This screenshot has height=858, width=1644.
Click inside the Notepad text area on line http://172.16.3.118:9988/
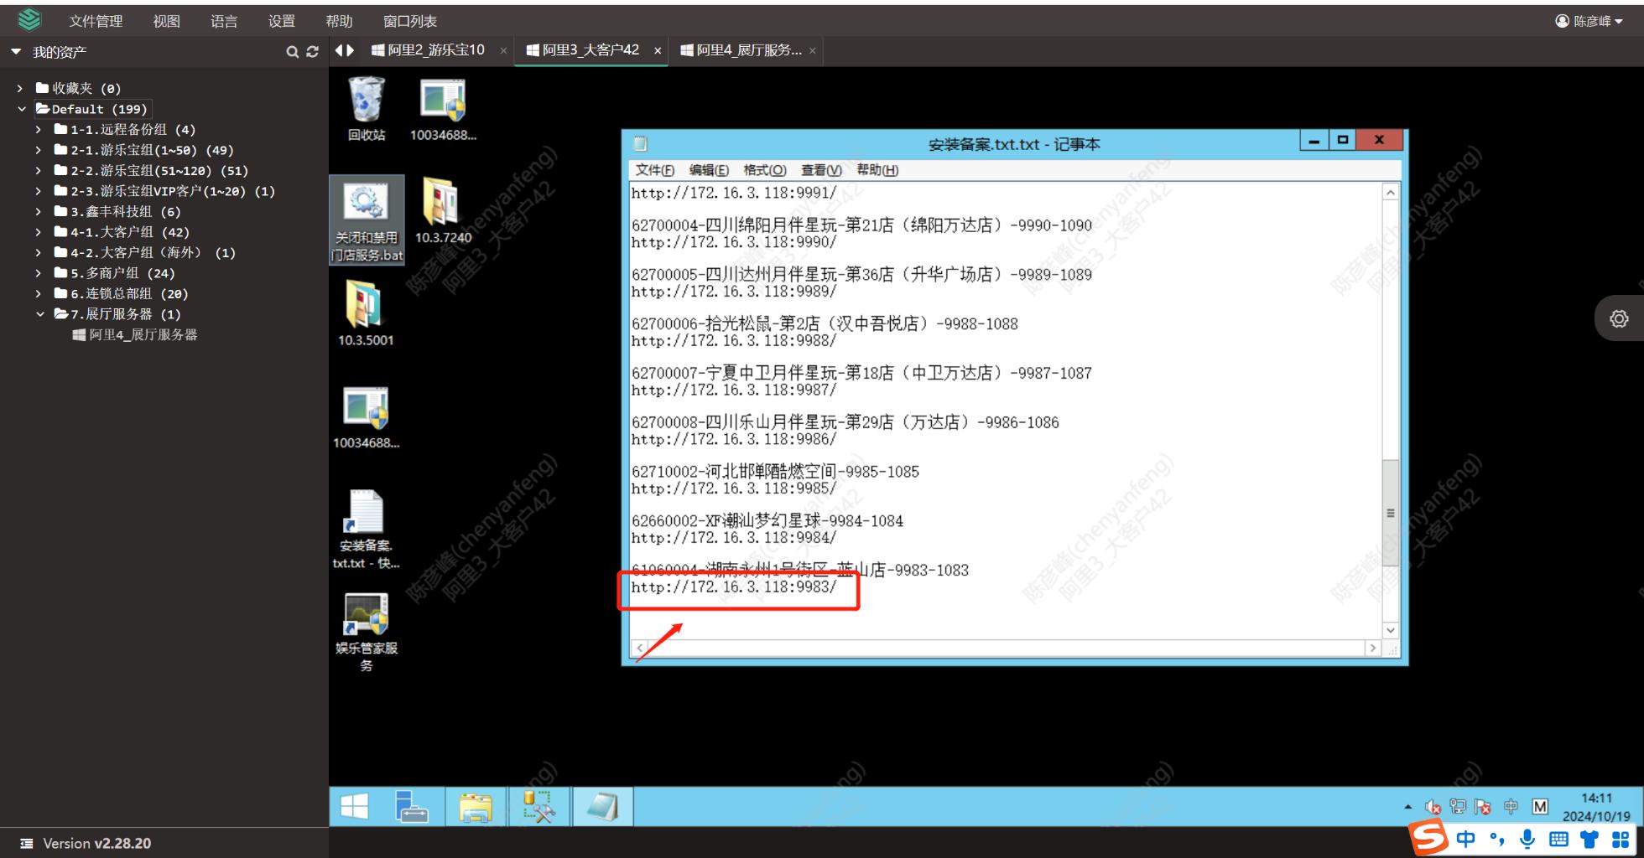click(x=734, y=341)
